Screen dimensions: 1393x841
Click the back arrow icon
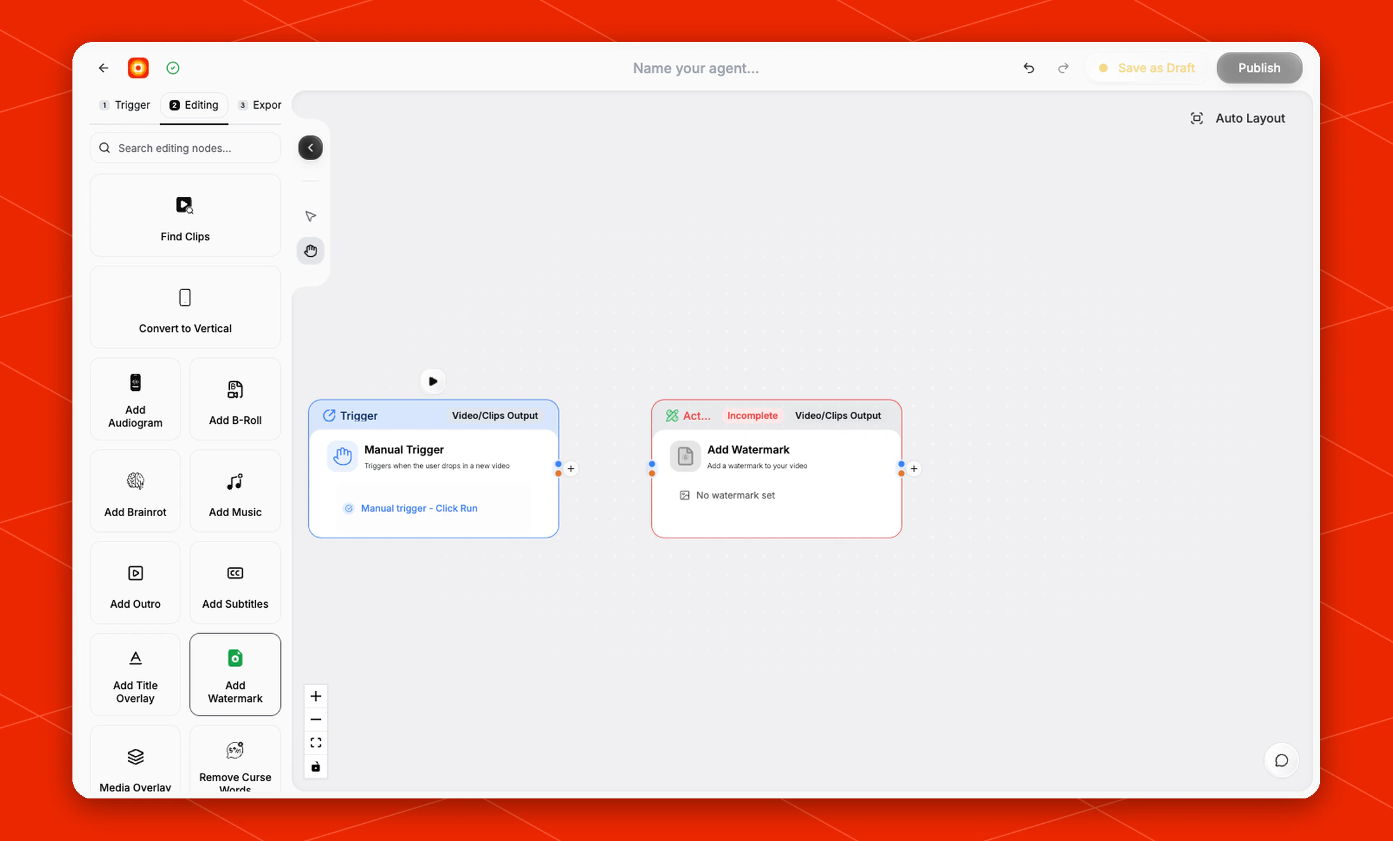tap(104, 68)
